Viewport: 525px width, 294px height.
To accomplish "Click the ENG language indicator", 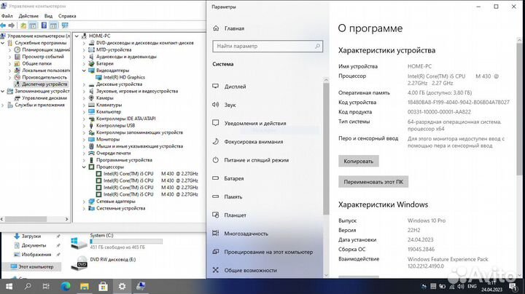I will (472, 286).
